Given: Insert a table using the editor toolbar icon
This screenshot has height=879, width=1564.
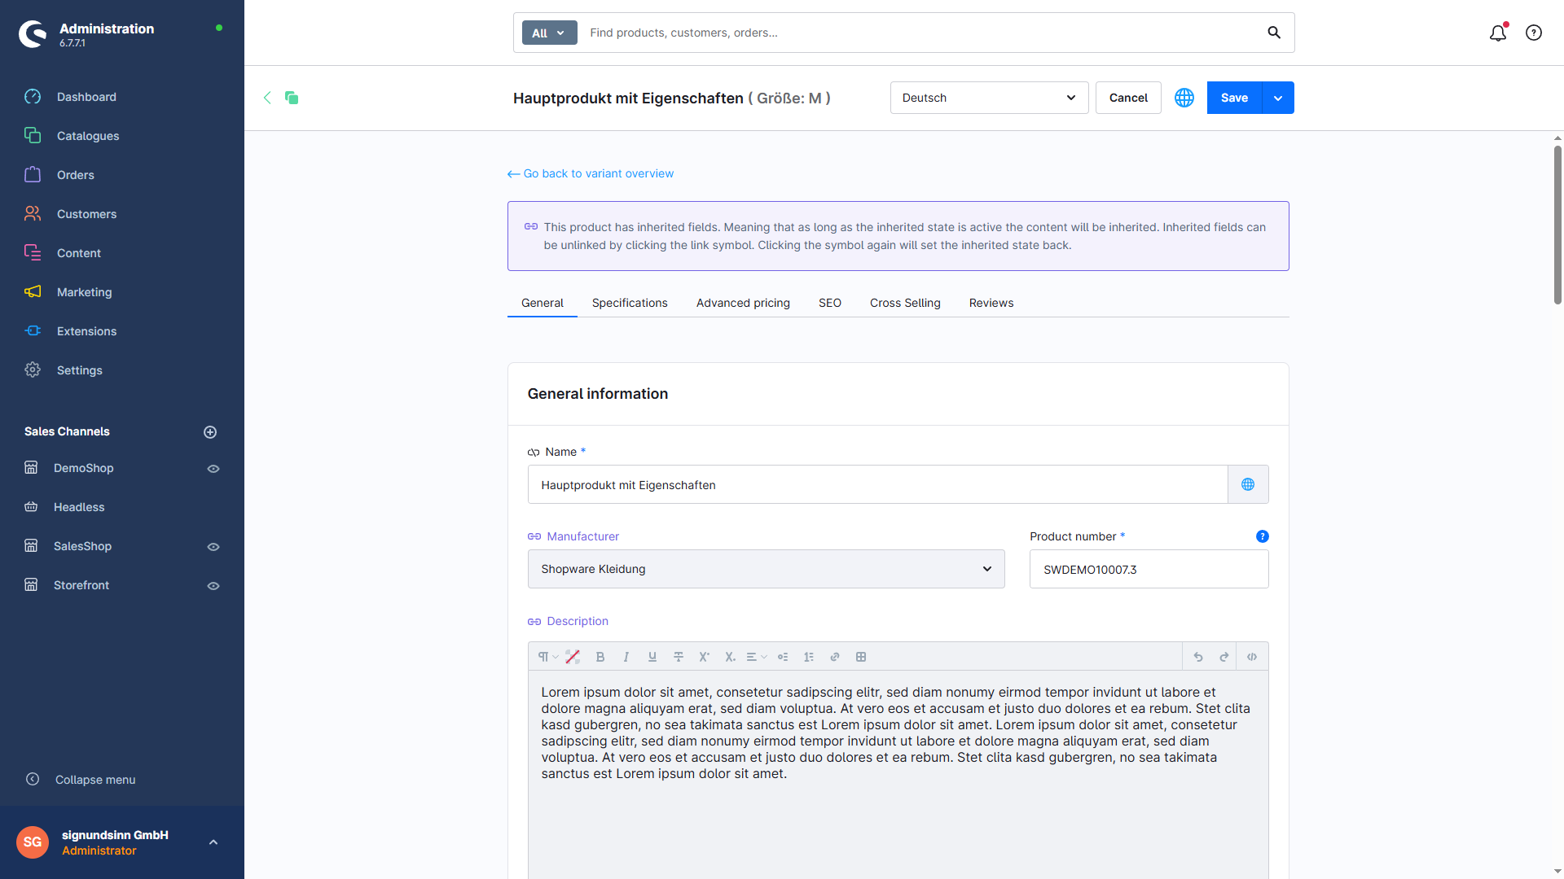Looking at the screenshot, I should (861, 656).
